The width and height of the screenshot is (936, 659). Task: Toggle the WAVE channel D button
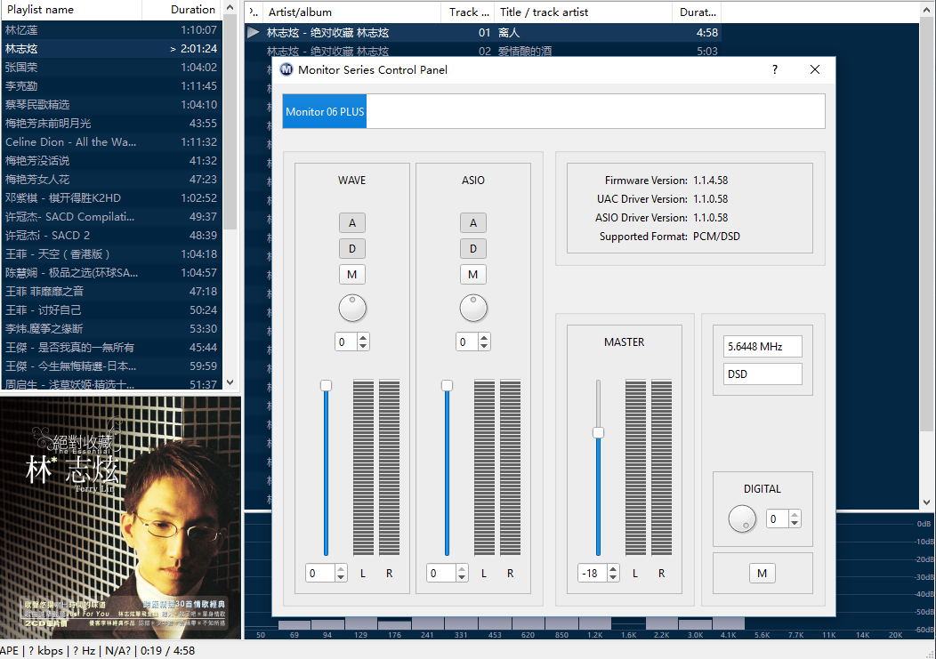coord(352,249)
